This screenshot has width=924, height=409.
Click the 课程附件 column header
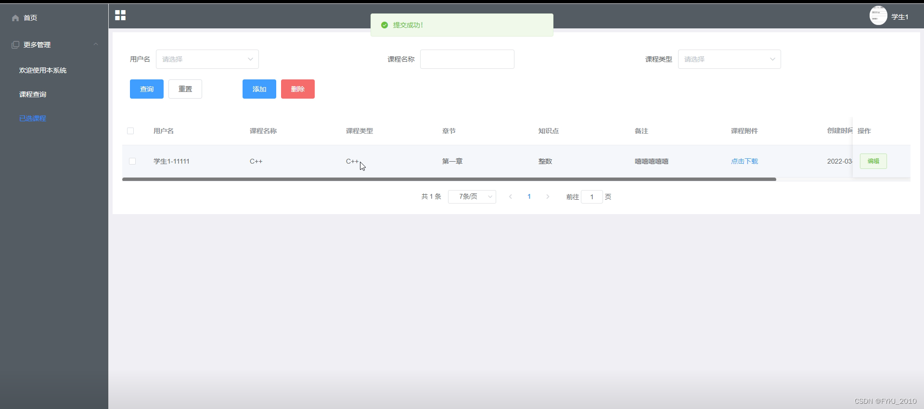[x=744, y=131]
